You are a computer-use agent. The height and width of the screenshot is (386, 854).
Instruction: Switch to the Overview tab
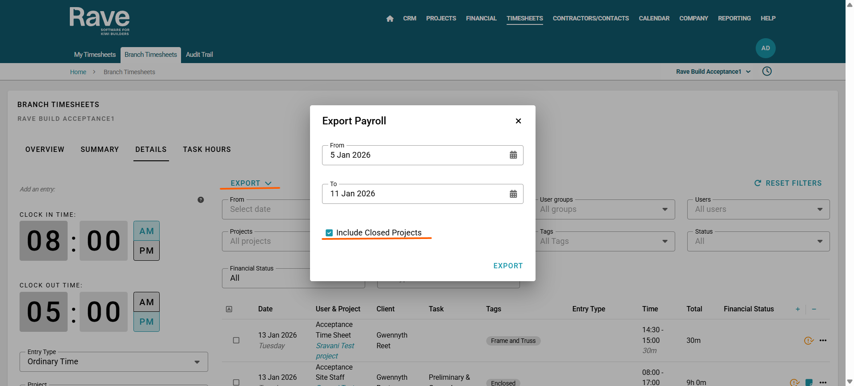45,150
